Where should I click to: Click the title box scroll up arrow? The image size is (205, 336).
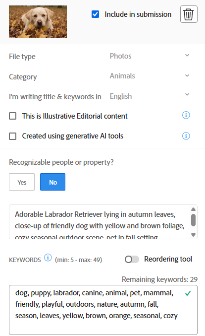194,209
